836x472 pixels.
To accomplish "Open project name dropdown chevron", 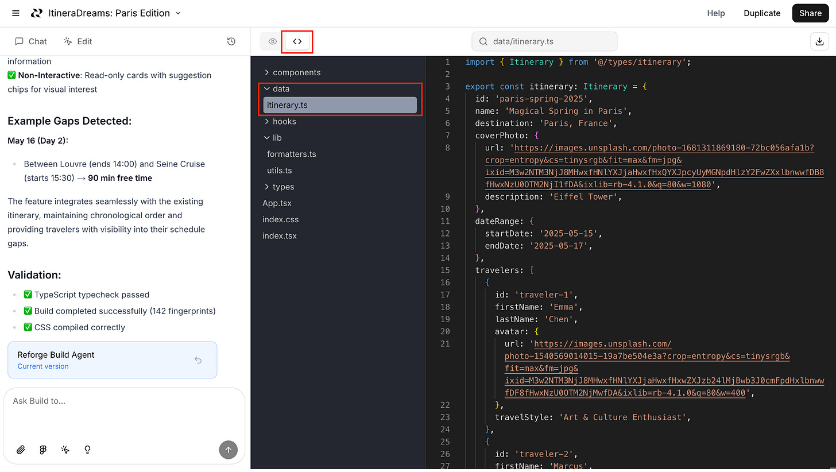I will (x=178, y=13).
